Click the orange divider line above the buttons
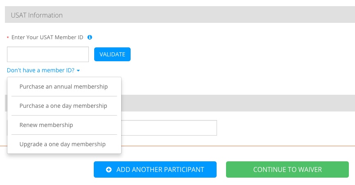 coord(237,146)
